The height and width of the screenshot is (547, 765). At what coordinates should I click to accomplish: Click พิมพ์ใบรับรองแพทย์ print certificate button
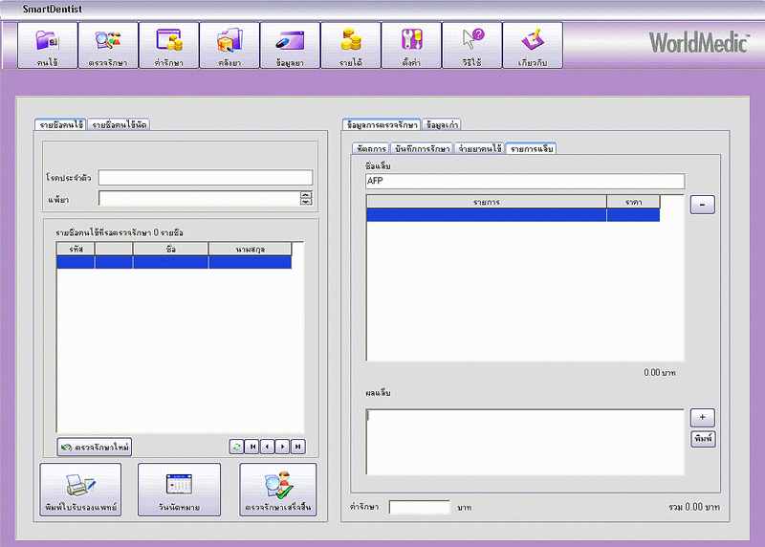coord(80,490)
